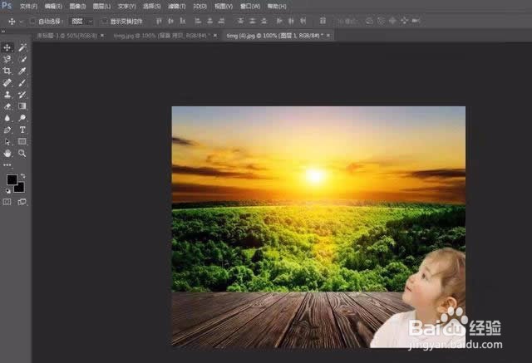
Task: Align vertical centers in options bar
Action: (170, 21)
